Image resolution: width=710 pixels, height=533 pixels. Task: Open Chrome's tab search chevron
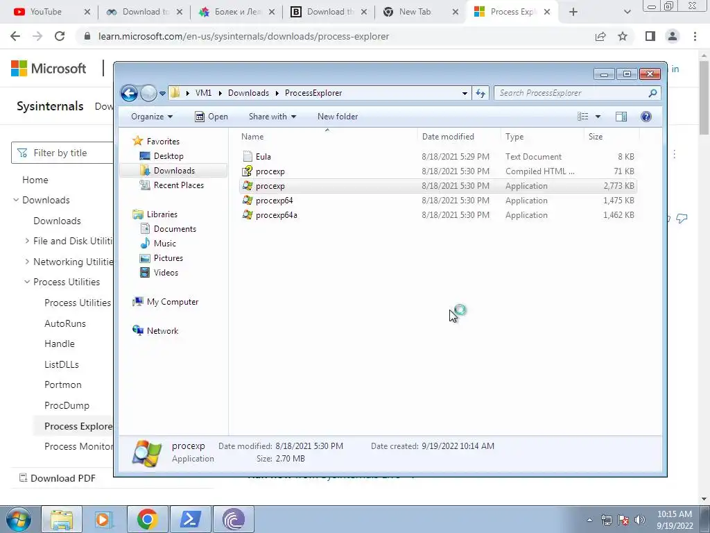tap(627, 12)
